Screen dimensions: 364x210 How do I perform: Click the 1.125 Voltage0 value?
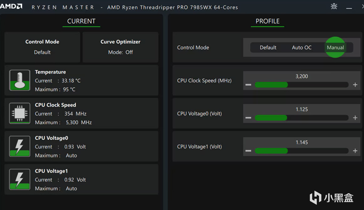pyautogui.click(x=302, y=109)
